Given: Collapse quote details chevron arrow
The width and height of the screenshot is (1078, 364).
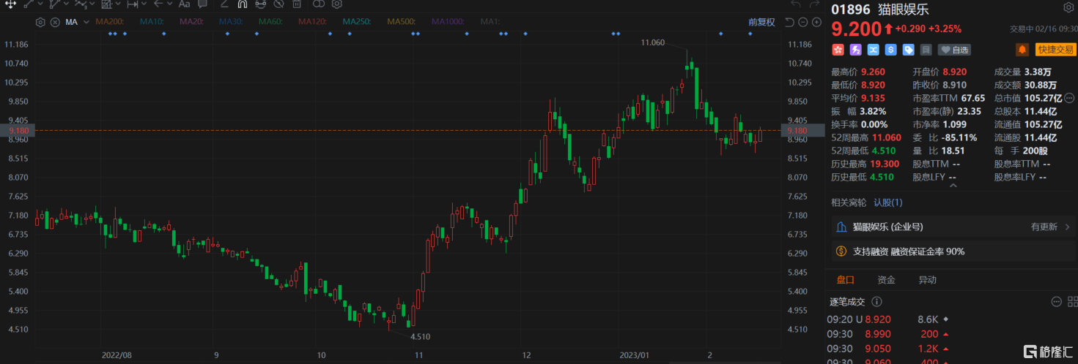Looking at the screenshot, I should pos(953,186).
